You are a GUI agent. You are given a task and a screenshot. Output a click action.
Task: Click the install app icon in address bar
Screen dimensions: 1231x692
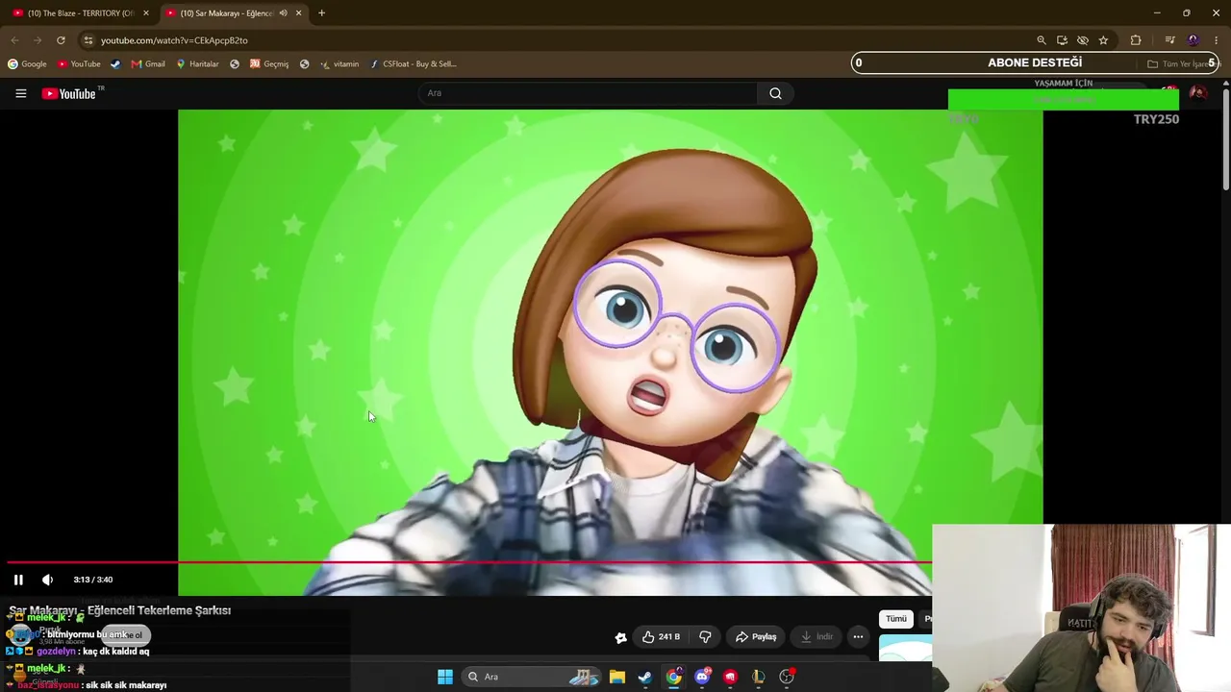point(1062,40)
